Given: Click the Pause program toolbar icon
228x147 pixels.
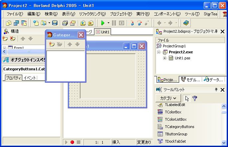Looking at the screenshot, I should coord(114,23).
